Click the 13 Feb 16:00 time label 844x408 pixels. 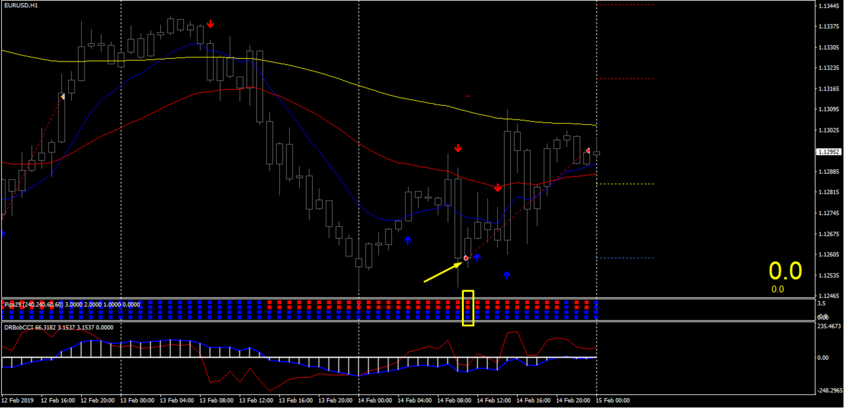coord(296,399)
